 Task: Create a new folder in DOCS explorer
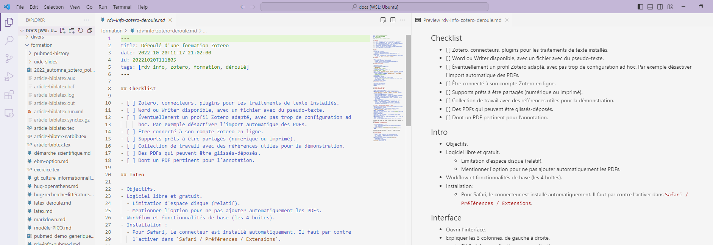click(x=72, y=31)
